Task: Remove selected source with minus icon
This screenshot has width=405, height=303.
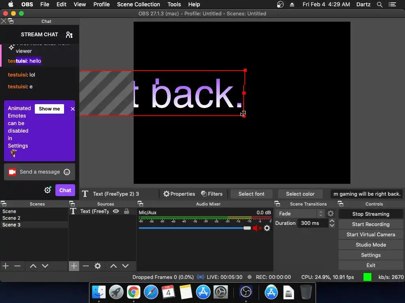Action: click(x=86, y=266)
